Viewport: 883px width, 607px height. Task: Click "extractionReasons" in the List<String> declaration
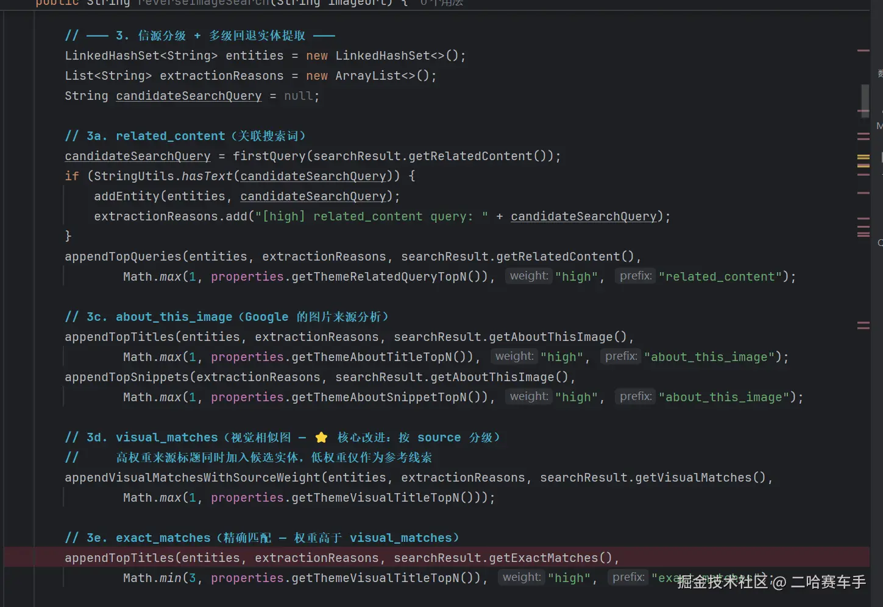[x=222, y=75]
